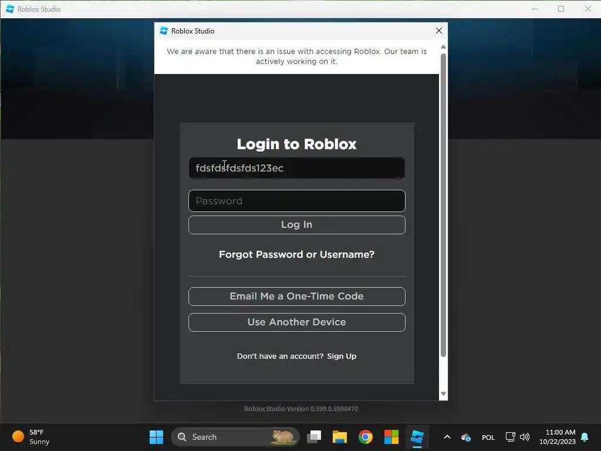Click the login dialog vertical scrollbar thumb
The image size is (601, 451).
[444, 205]
